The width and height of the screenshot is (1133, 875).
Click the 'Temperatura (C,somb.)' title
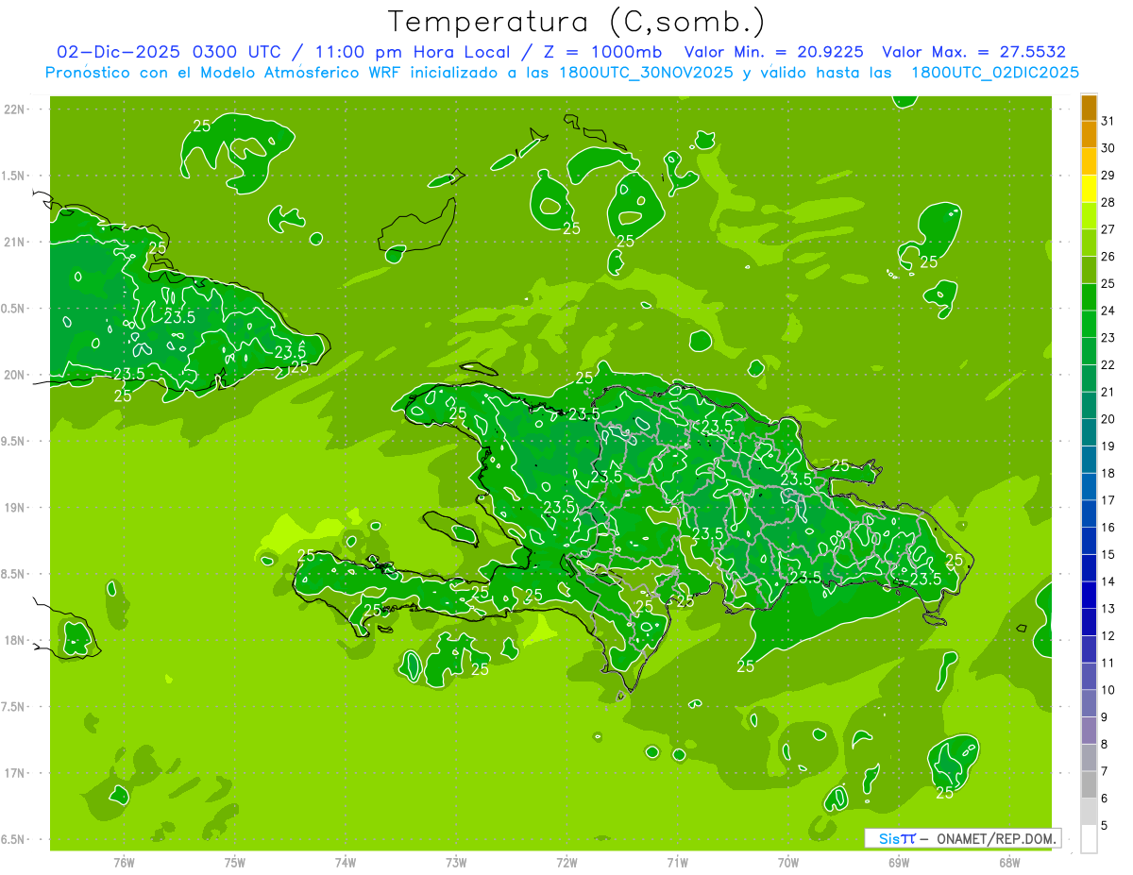pyautogui.click(x=577, y=22)
